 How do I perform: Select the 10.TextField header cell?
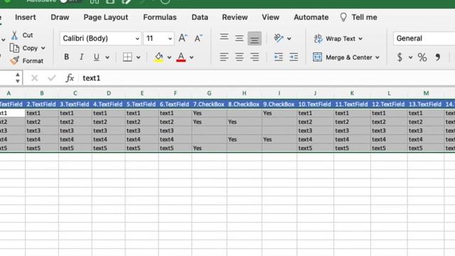tap(315, 105)
